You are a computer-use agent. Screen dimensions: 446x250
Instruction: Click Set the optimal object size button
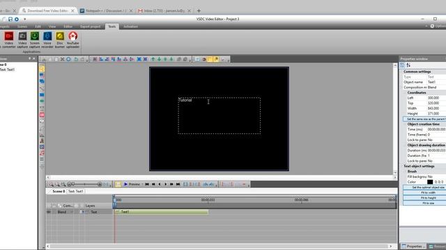click(424, 187)
